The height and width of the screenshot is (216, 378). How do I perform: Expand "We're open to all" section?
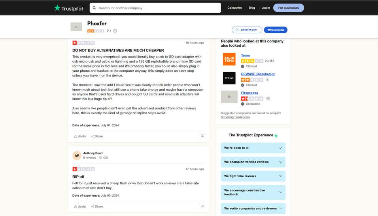pyautogui.click(x=253, y=148)
